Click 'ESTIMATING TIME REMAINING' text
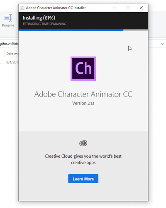 coord(44,24)
